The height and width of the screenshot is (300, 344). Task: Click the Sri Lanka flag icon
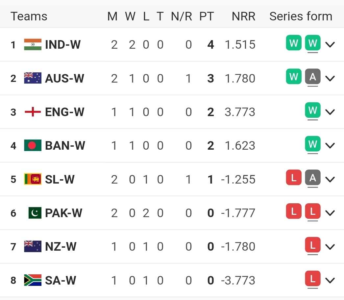coord(33,179)
